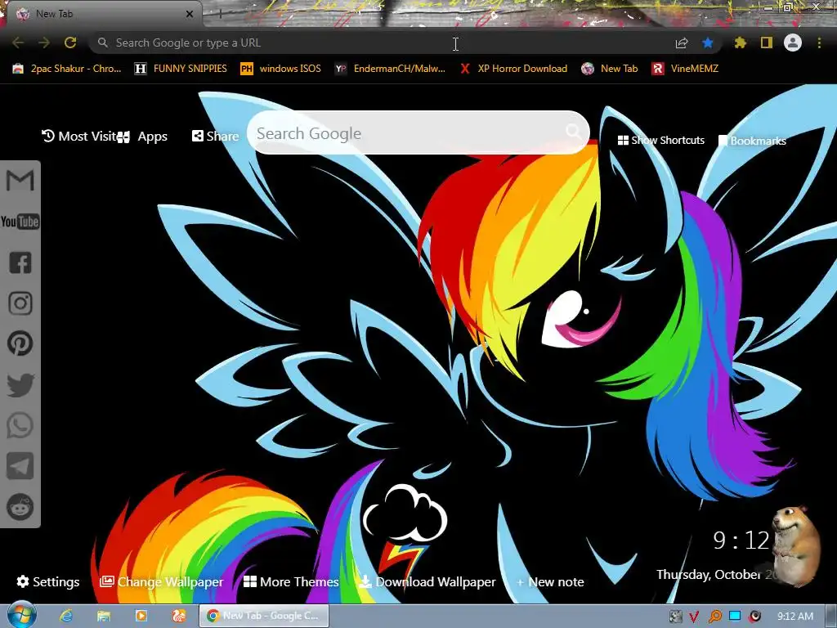Click the Search Google input box
Image resolution: width=837 pixels, height=628 pixels.
click(x=418, y=133)
